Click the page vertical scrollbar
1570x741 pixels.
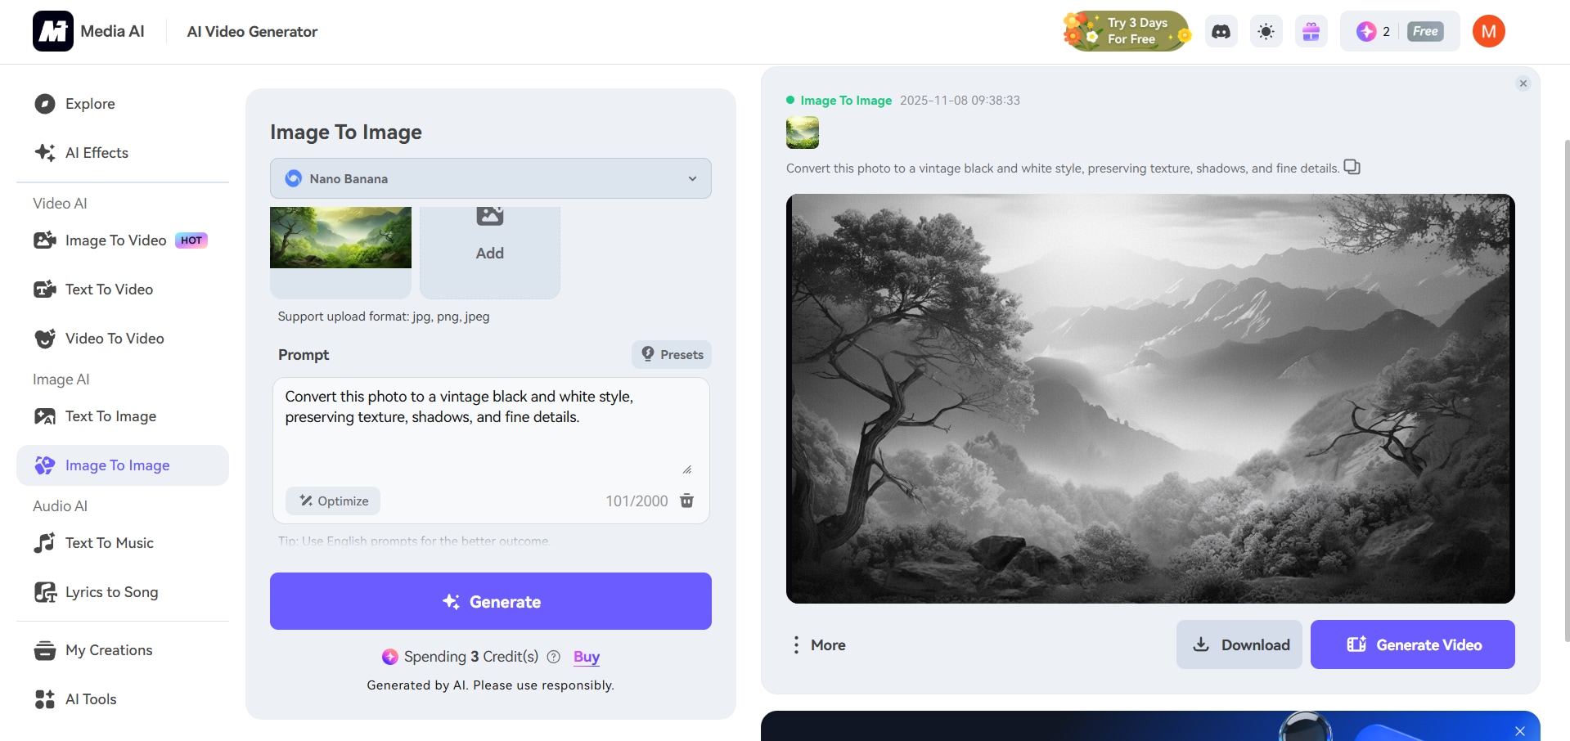point(1567,390)
